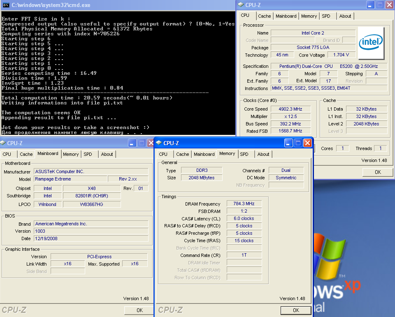This screenshot has width=395, height=317.
Task: Click the memory Type field DDR3
Action: tap(202, 171)
